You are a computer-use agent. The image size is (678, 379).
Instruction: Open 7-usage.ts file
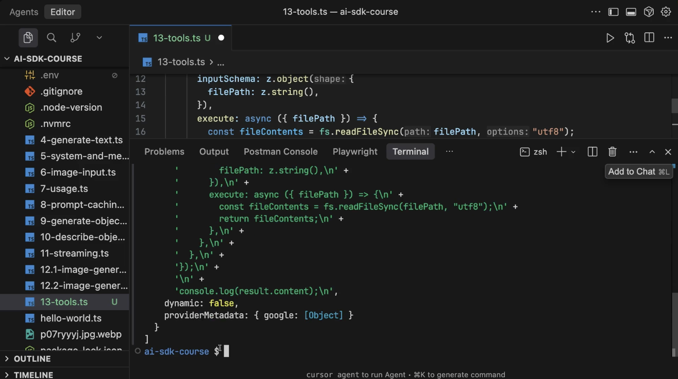coord(64,189)
